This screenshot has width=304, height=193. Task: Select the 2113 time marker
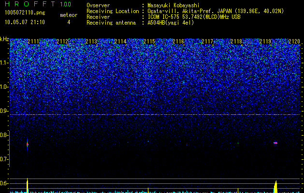(91, 41)
